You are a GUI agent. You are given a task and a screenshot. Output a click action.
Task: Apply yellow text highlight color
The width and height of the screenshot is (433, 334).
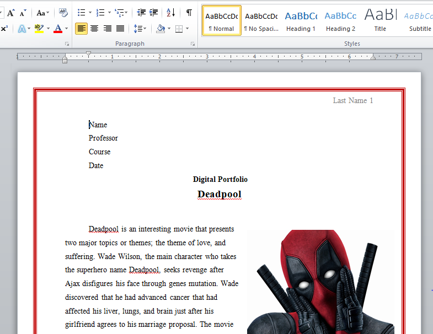[39, 29]
